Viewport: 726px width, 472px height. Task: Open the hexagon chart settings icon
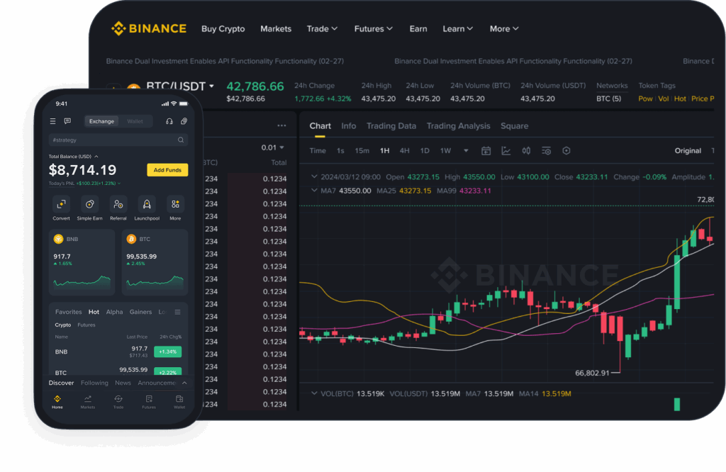[566, 151]
